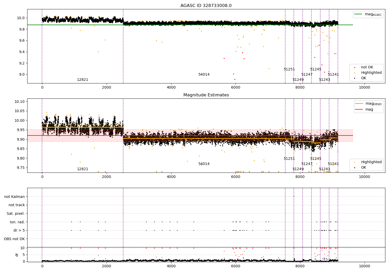389x272 pixels.
Task: Click obsid label 51241 in Magnitude Estimates plot
Action: pyautogui.click(x=333, y=164)
